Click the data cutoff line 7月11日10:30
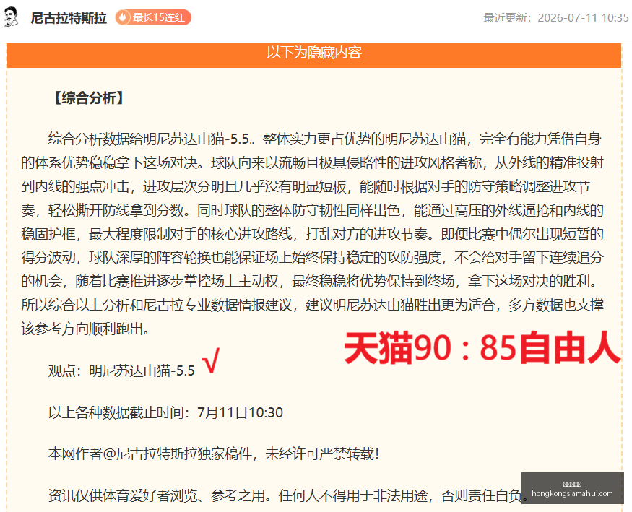Image resolution: width=632 pixels, height=512 pixels. click(x=165, y=412)
